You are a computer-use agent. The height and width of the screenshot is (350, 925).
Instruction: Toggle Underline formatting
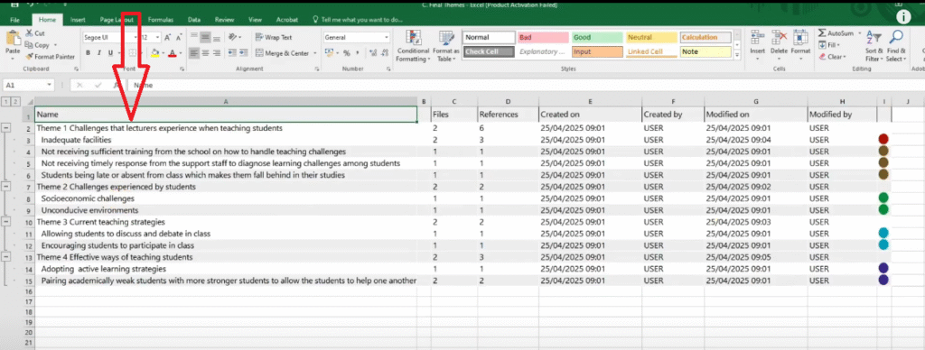[110, 53]
